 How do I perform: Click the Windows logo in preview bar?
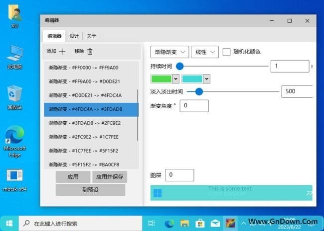coord(158,193)
